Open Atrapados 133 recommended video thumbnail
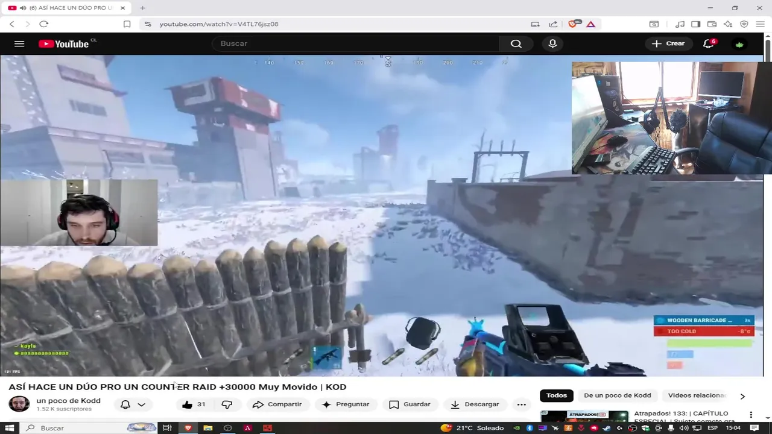 [584, 416]
